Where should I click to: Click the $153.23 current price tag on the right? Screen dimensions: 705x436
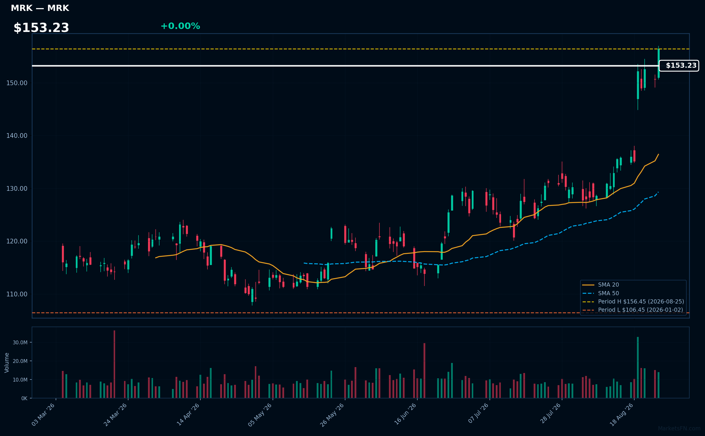[679, 66]
